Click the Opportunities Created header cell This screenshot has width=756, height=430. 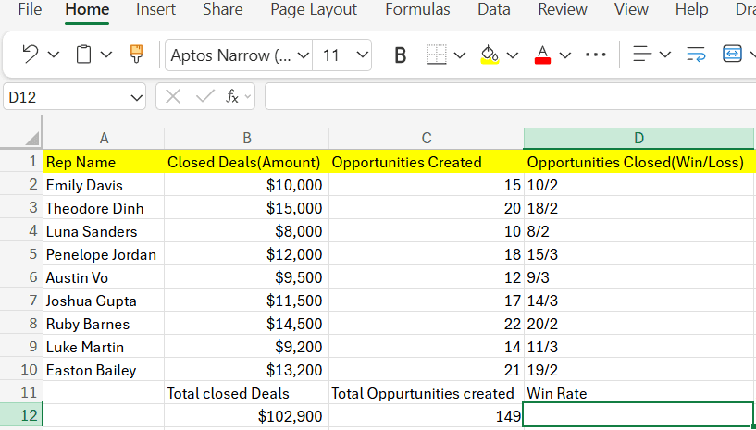tap(427, 162)
